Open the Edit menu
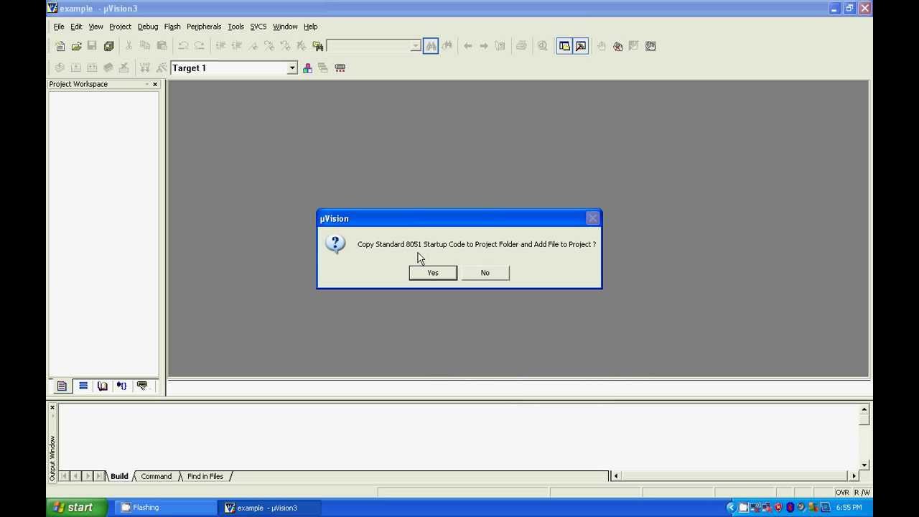Screen dimensions: 919x517 pyautogui.click(x=76, y=27)
